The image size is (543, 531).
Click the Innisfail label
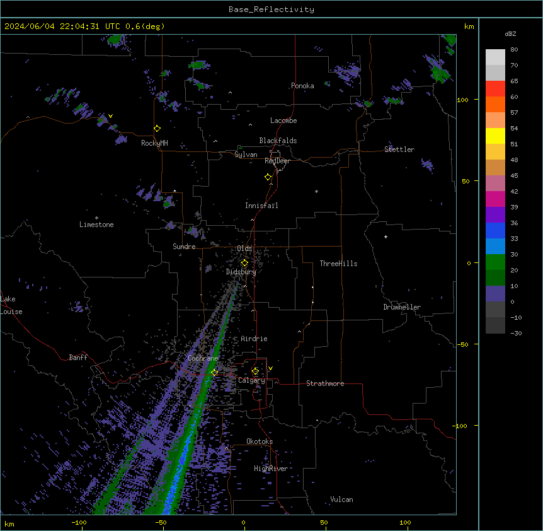pos(261,206)
